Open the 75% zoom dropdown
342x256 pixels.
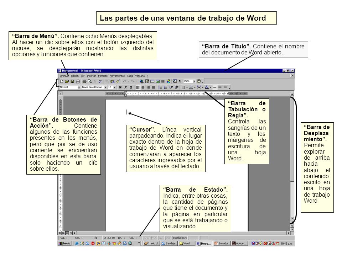tap(194, 81)
